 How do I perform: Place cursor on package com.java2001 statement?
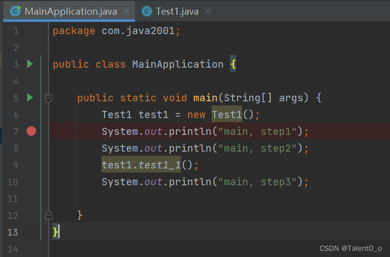tap(116, 31)
